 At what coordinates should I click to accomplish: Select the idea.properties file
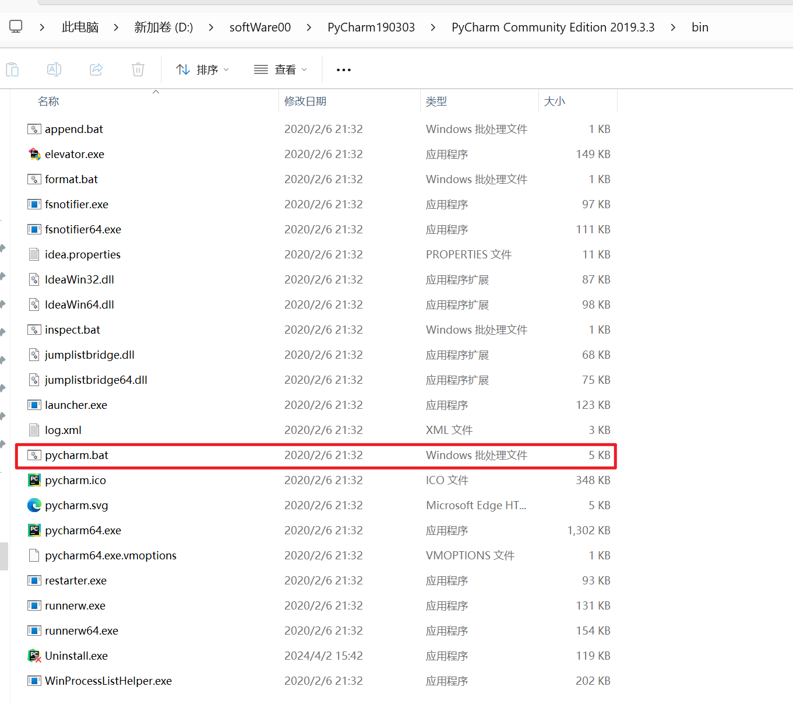click(83, 254)
